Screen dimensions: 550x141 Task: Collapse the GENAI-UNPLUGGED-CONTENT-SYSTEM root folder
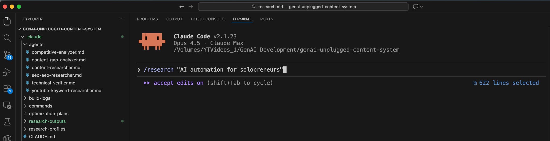(19, 29)
